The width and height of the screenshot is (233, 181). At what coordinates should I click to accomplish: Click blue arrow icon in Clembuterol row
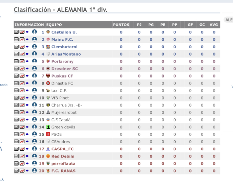pyautogui.click(x=27, y=47)
